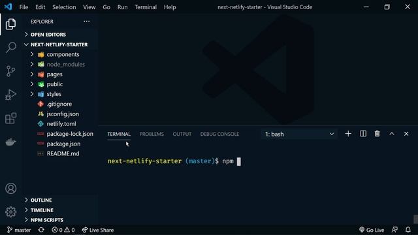The height and width of the screenshot is (235, 418).
Task: Start Live Share from status bar
Action: click(97, 230)
